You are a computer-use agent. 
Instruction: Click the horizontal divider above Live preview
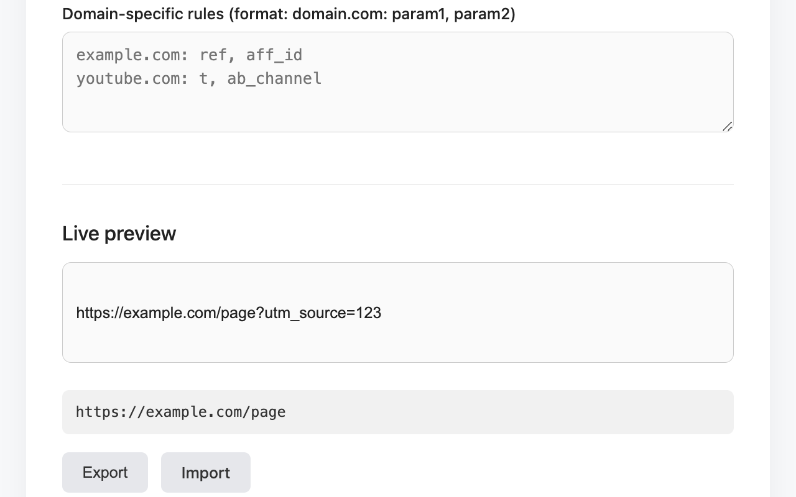point(398,185)
